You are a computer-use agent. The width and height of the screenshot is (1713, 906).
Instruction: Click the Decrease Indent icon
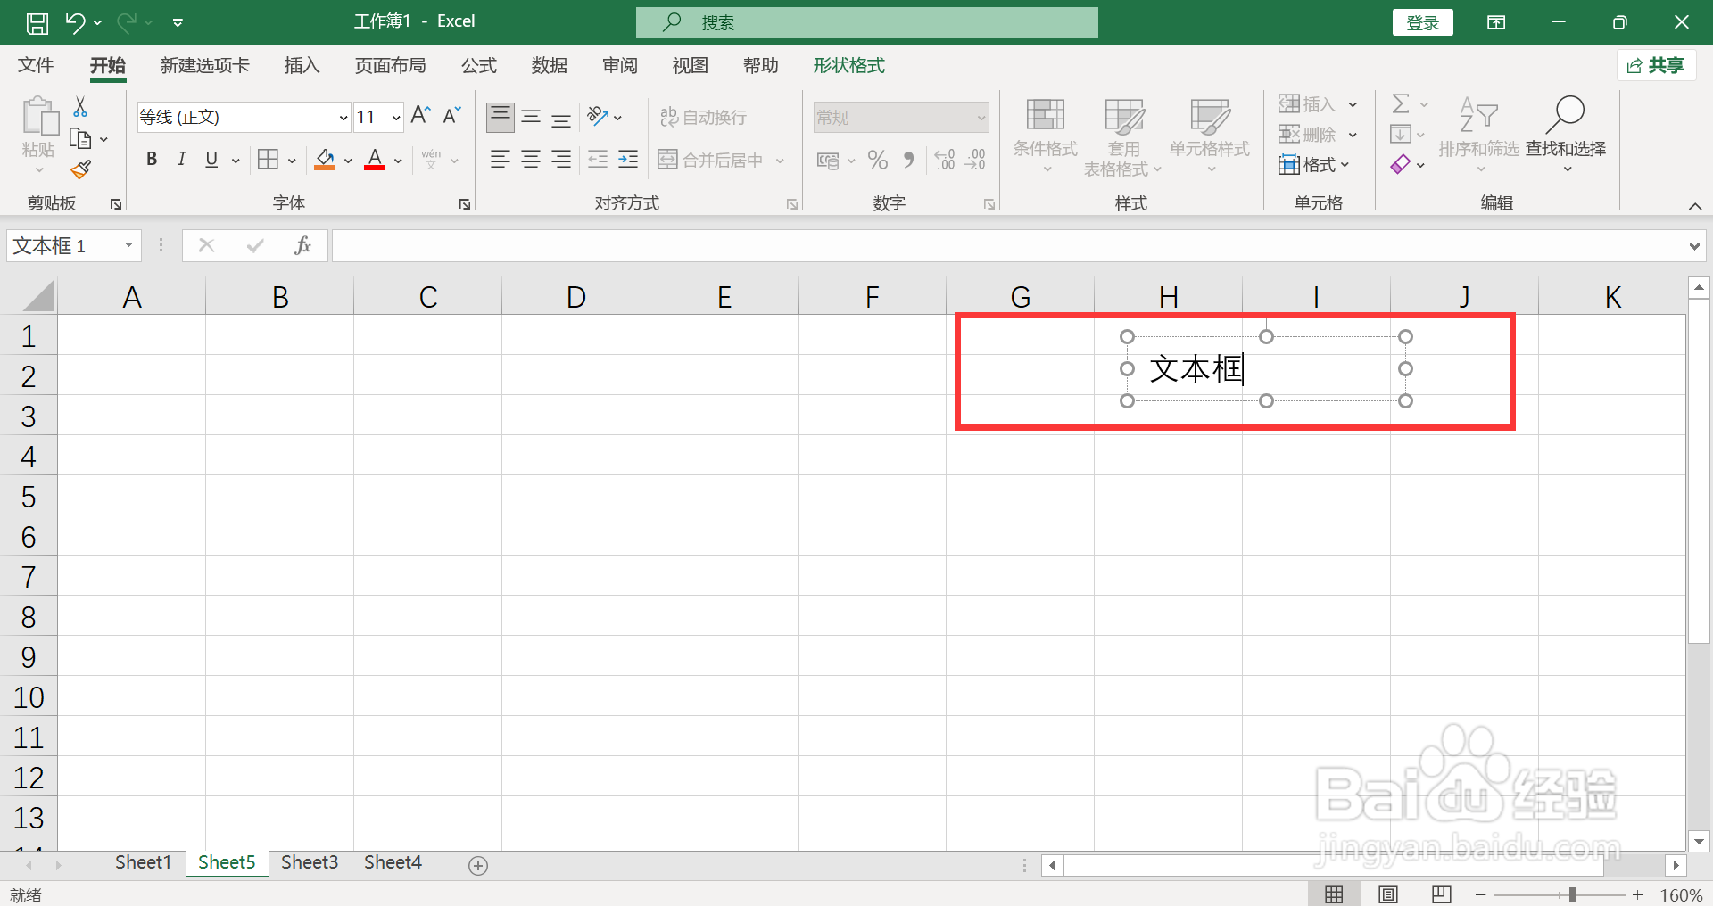point(598,160)
